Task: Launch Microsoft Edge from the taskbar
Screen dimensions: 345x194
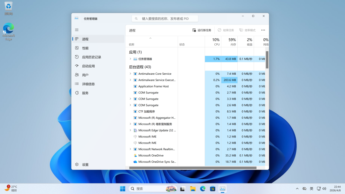Action: (203, 189)
